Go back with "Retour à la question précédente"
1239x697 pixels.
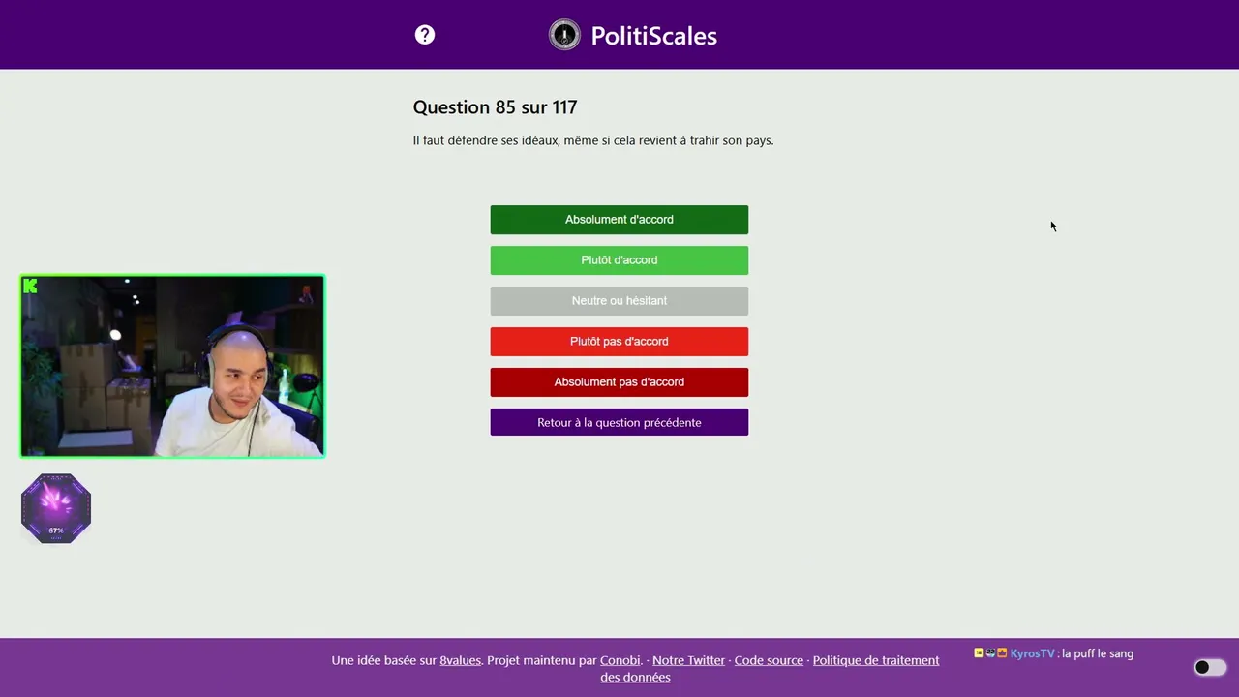coord(619,422)
